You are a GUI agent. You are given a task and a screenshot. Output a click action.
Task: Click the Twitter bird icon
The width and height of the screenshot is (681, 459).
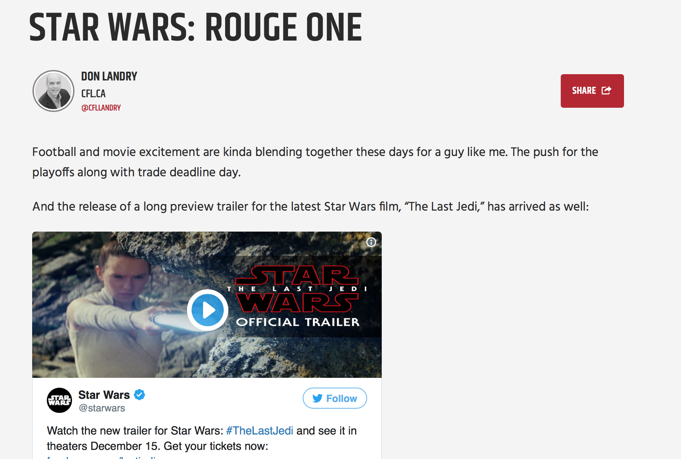pos(317,398)
